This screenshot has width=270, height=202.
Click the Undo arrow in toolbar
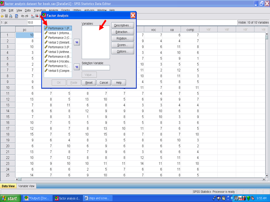click(22, 16)
